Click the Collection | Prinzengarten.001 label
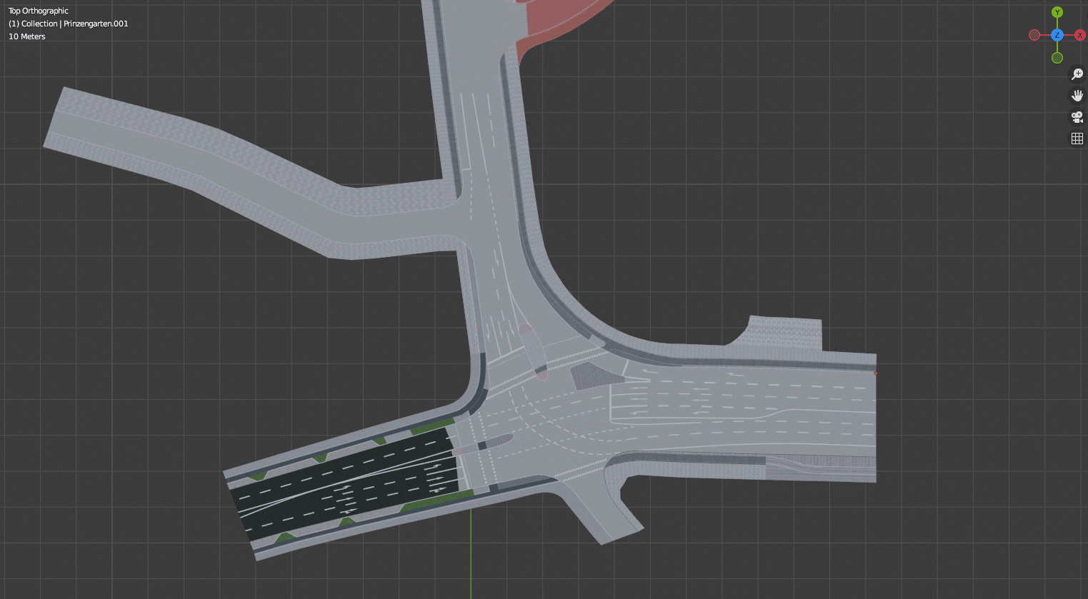The image size is (1088, 599). (69, 24)
